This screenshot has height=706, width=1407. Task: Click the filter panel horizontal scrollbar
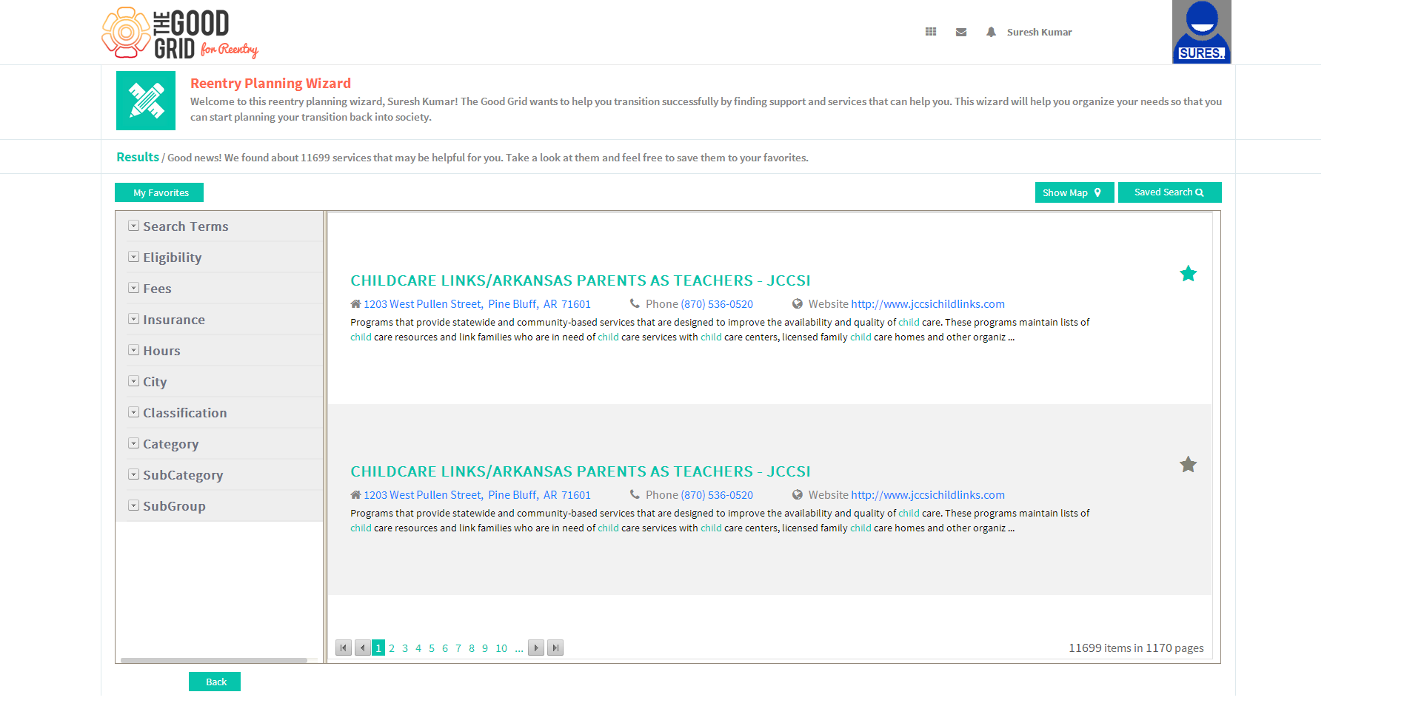coord(214,660)
